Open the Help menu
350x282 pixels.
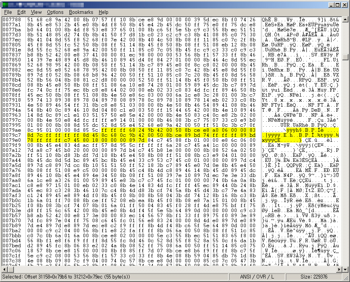click(x=103, y=12)
